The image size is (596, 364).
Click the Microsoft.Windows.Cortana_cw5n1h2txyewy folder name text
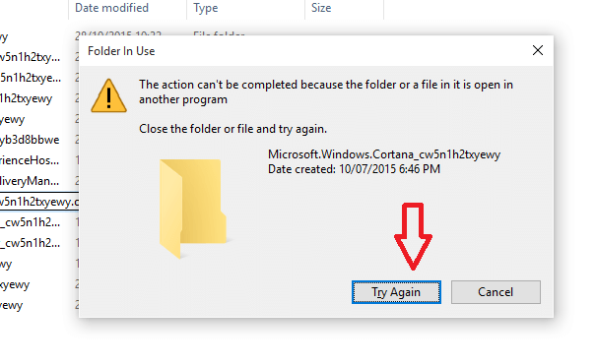384,154
